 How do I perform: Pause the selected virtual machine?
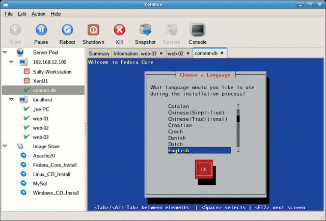41,30
